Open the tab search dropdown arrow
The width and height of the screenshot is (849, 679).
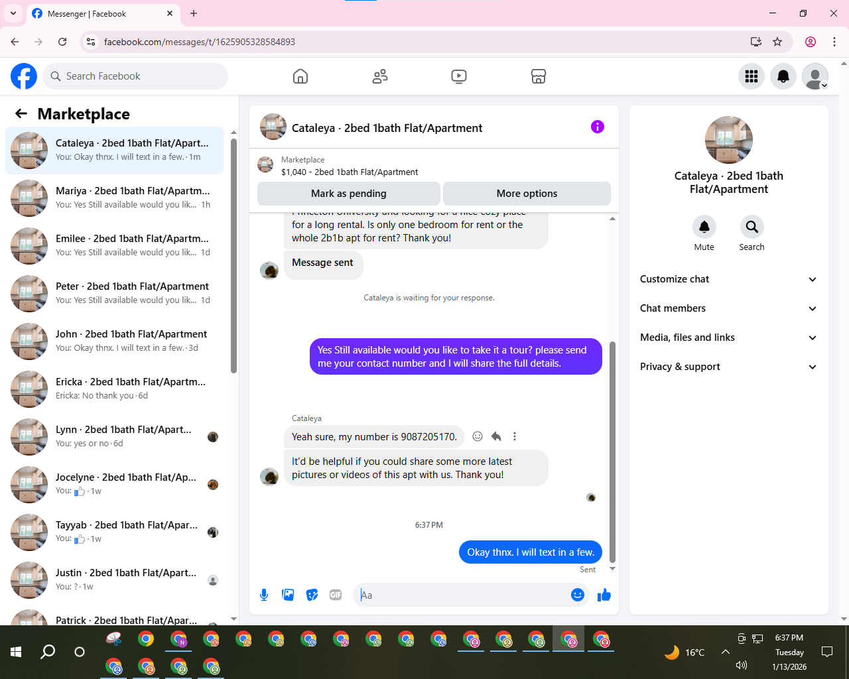13,13
